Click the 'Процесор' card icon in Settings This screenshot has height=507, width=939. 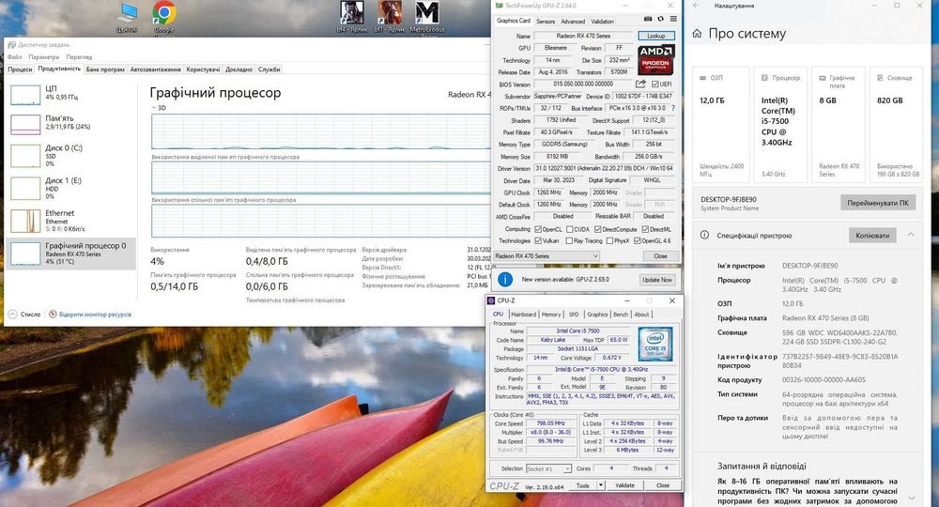764,78
